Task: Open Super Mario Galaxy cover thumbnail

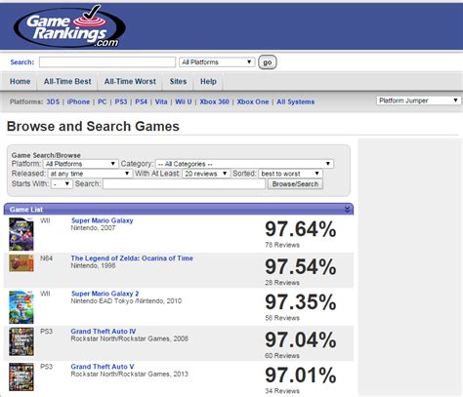Action: 21,234
